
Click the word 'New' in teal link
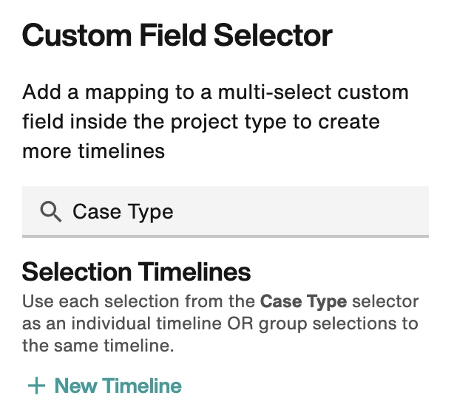(76, 386)
